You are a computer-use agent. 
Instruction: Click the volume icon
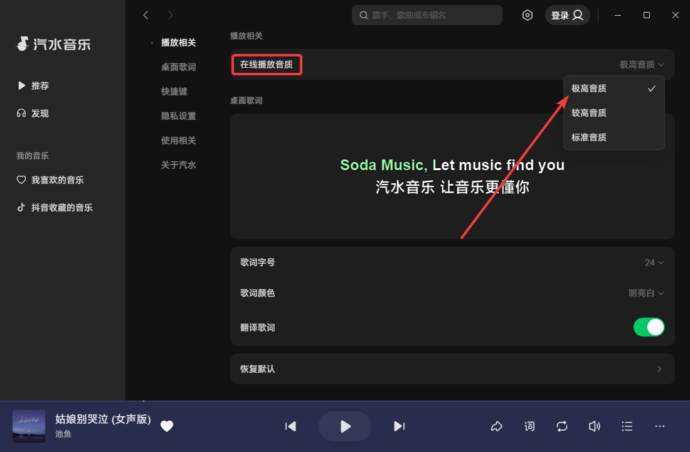[594, 426]
